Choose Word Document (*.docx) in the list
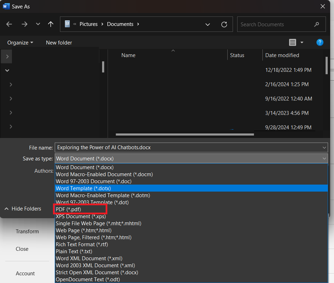This screenshot has height=283, width=334. click(191, 167)
